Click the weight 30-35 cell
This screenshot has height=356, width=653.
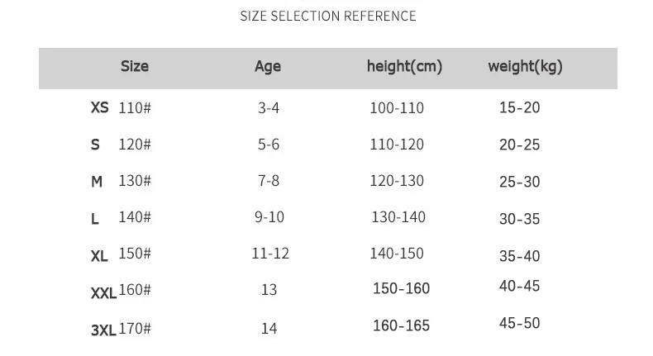pyautogui.click(x=519, y=219)
